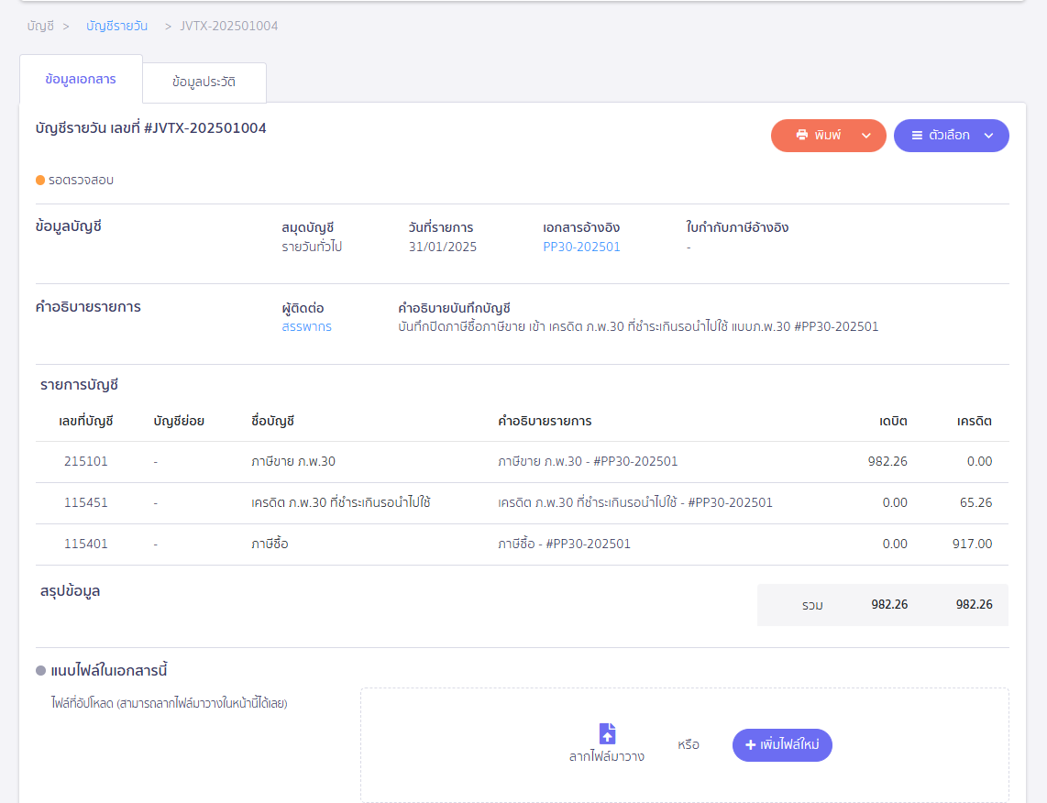Click the list icon in ตัวเลือก button
1047x803 pixels.
pyautogui.click(x=917, y=136)
